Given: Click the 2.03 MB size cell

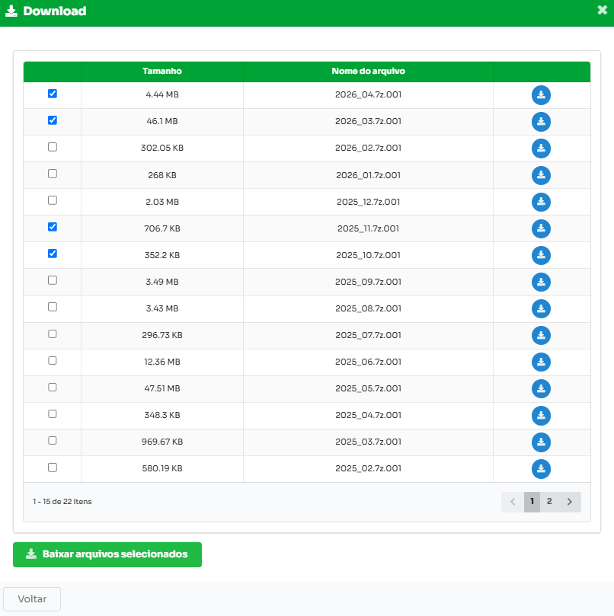Looking at the screenshot, I should [x=162, y=202].
